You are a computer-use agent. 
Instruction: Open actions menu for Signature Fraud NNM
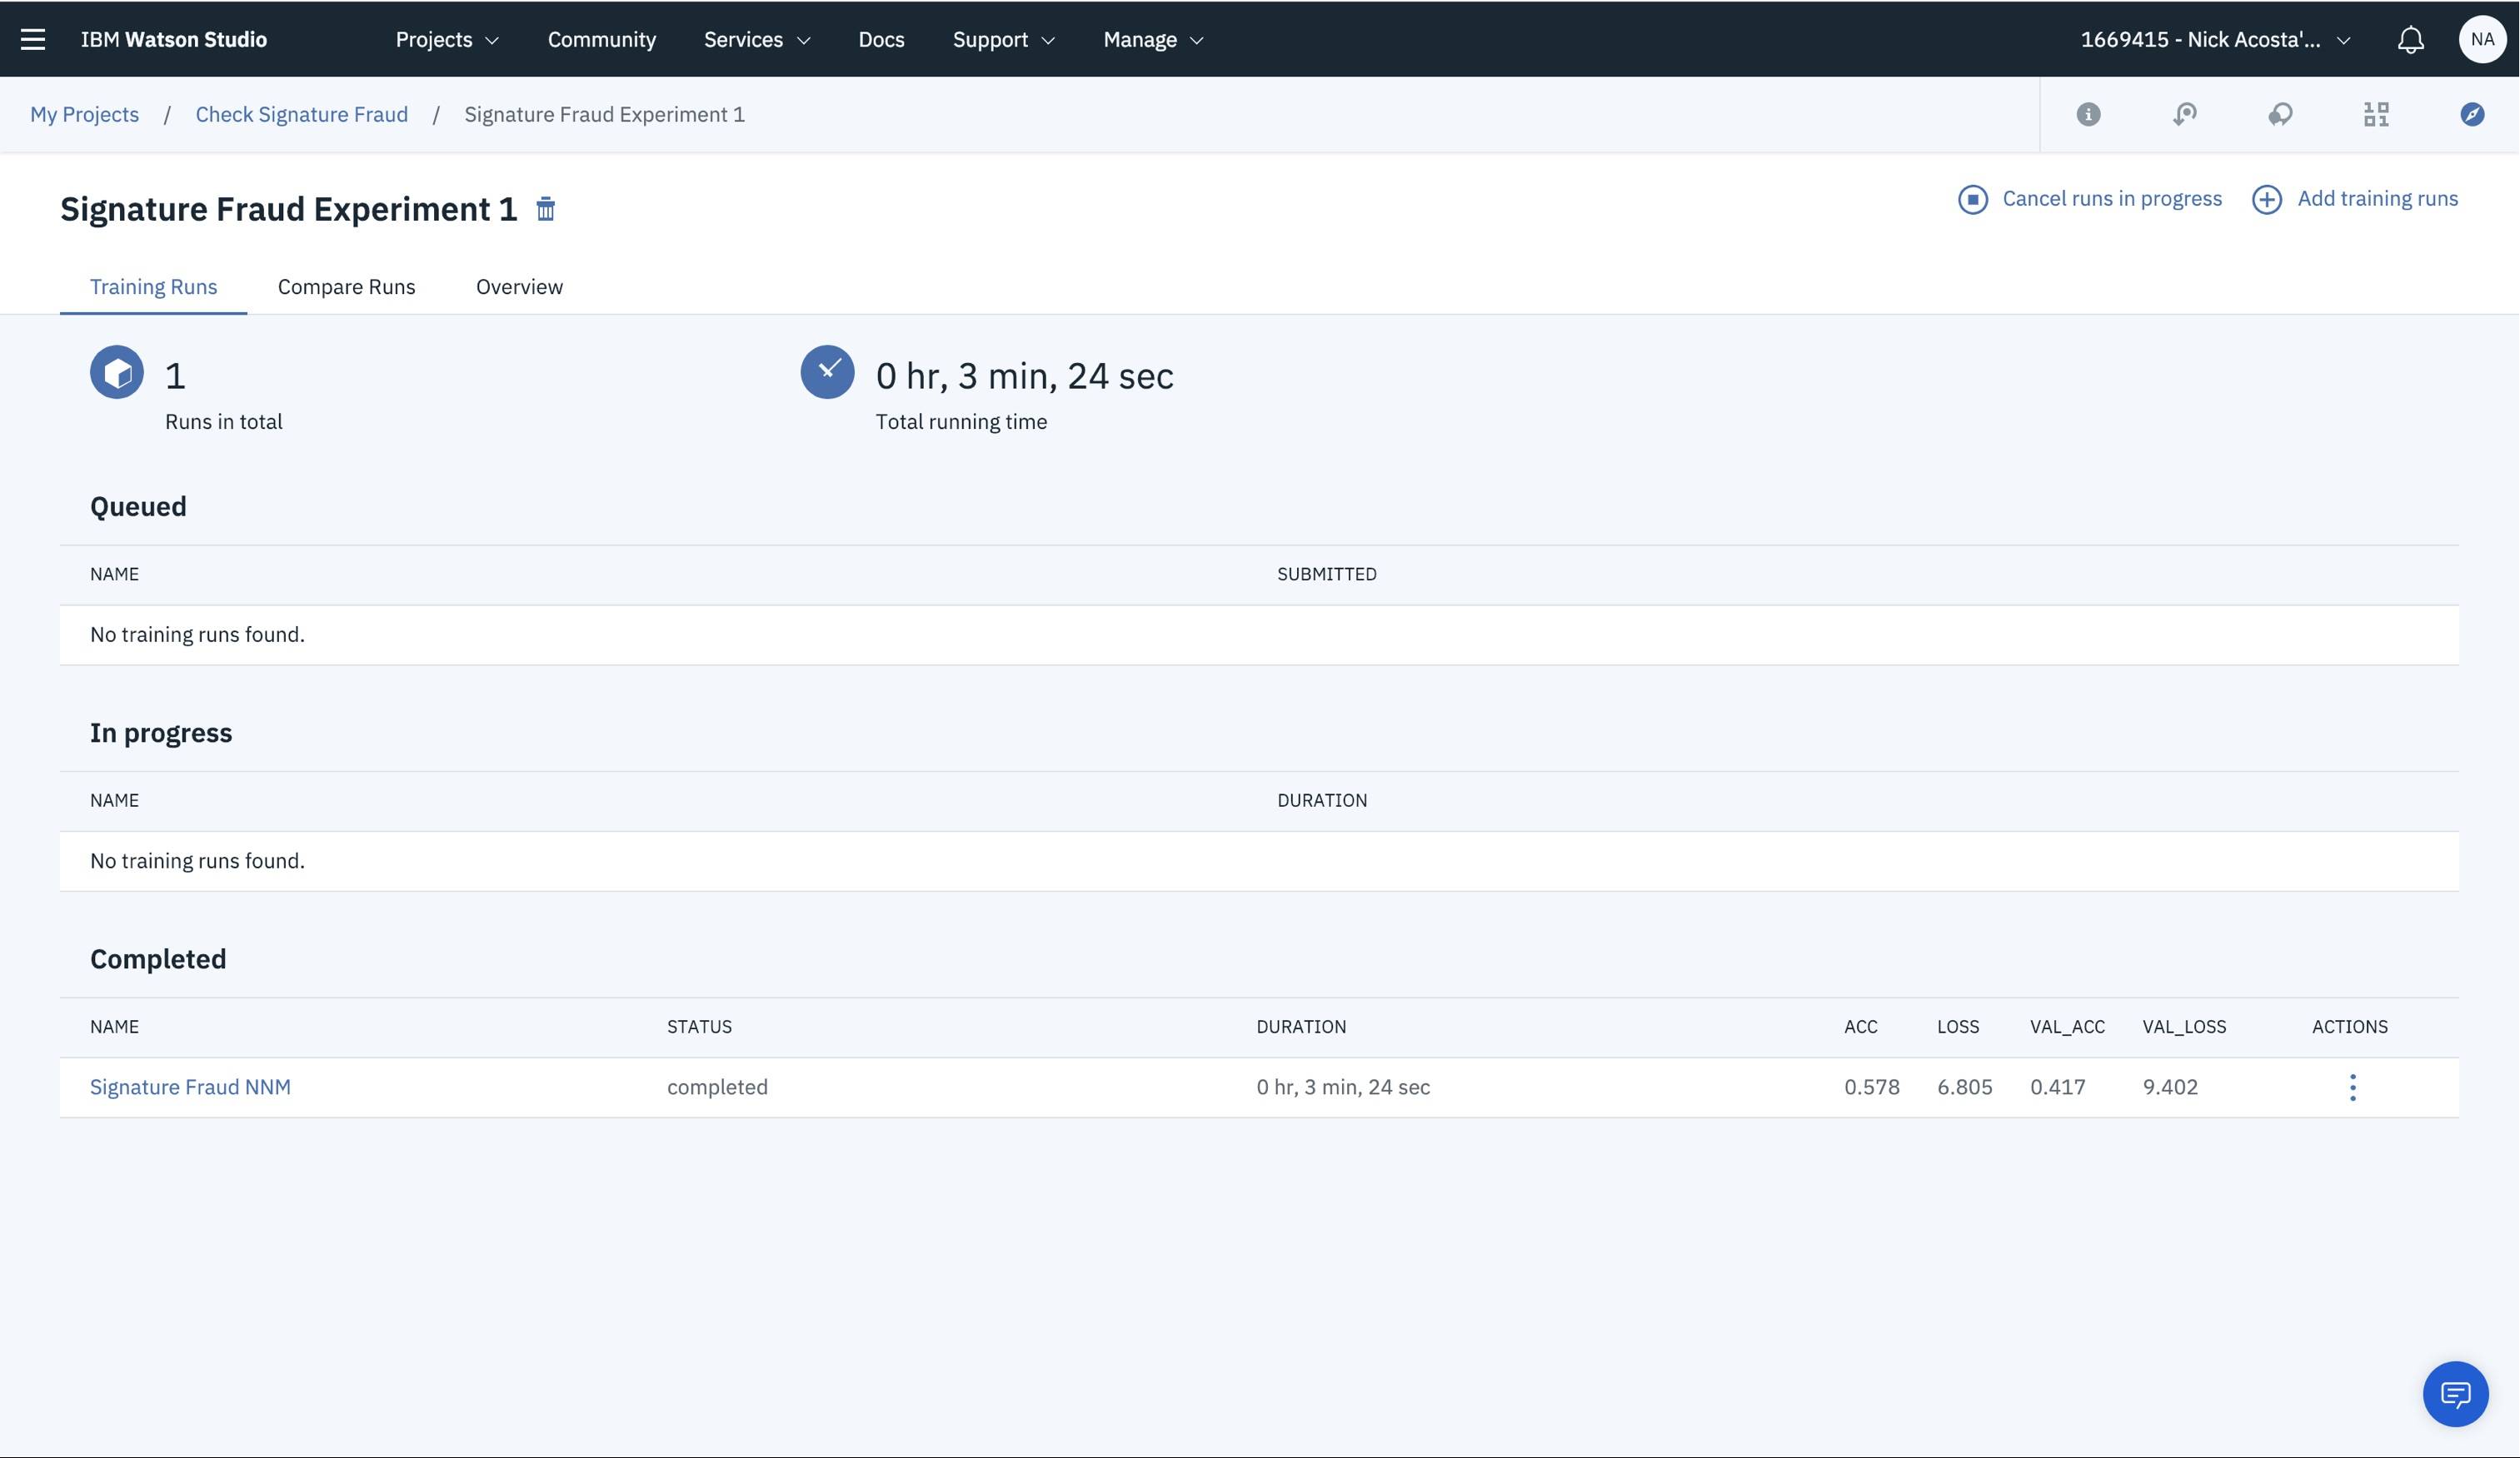click(2352, 1087)
